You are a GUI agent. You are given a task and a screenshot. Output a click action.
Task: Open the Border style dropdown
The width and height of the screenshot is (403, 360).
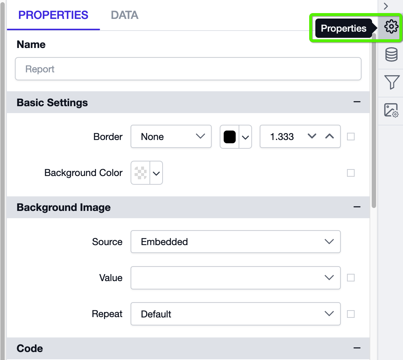[171, 136]
